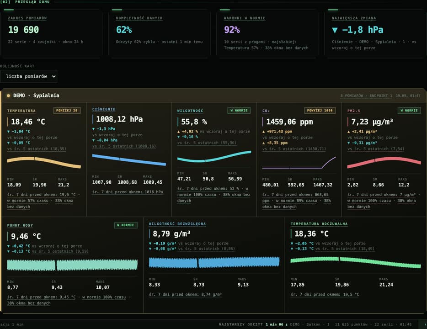Click the 'W NORMIE' badge beside the WILGOTNOŚĆ label

239,111
